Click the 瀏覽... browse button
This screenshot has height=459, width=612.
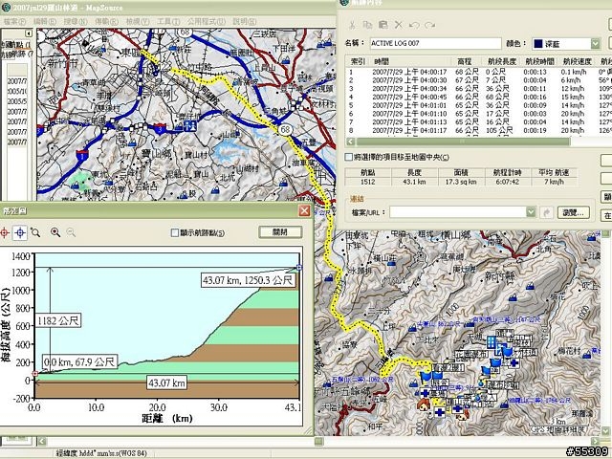coord(573,212)
